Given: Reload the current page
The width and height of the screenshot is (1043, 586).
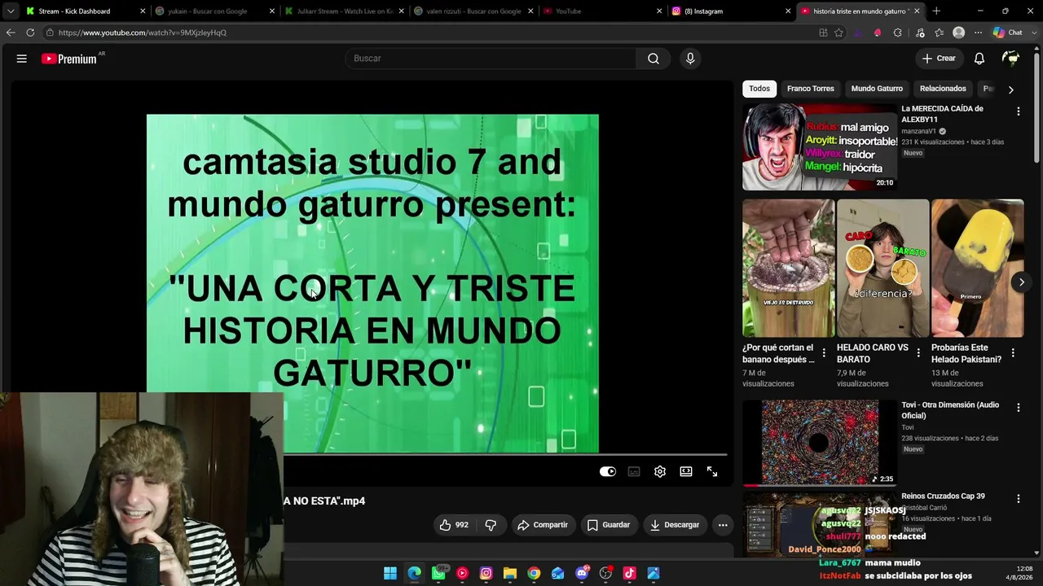Looking at the screenshot, I should [x=30, y=33].
